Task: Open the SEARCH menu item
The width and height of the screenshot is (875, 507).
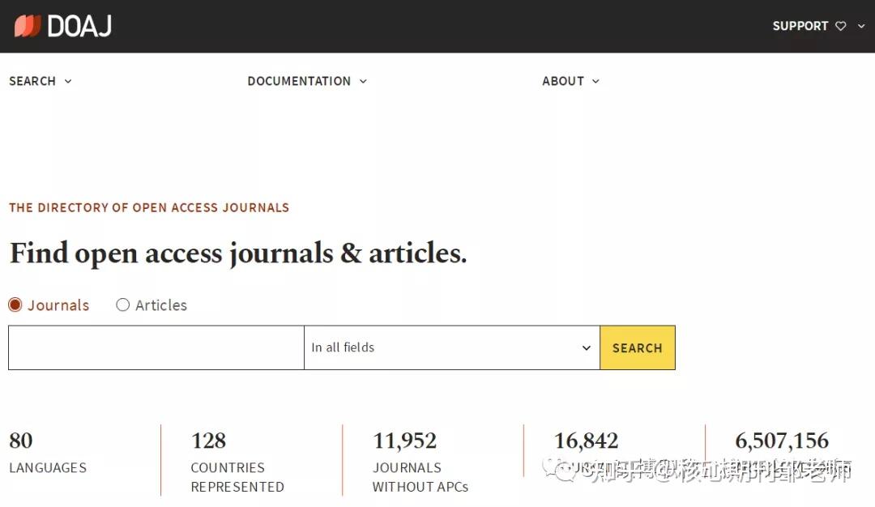Action: 32,81
